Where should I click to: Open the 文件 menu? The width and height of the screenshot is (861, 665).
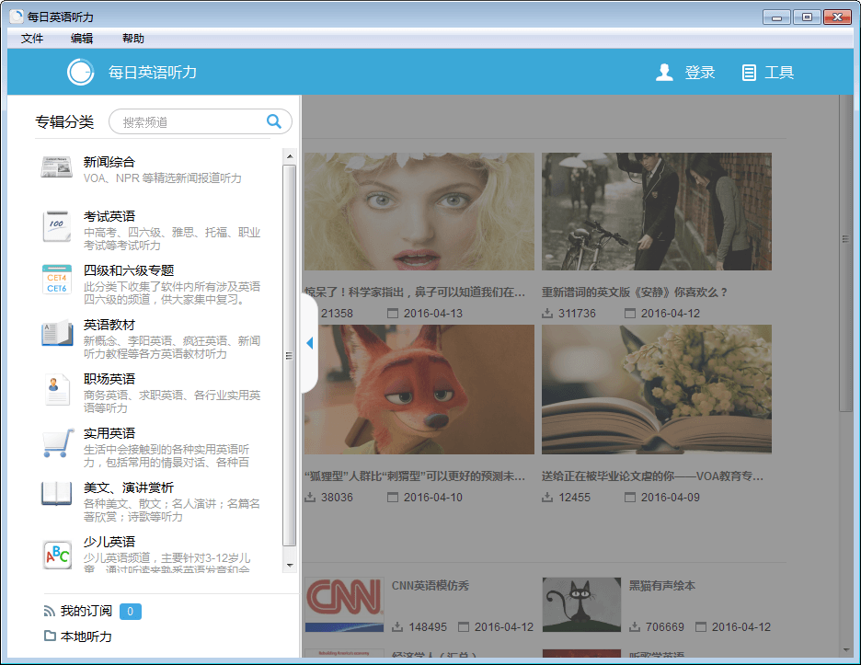pos(32,39)
